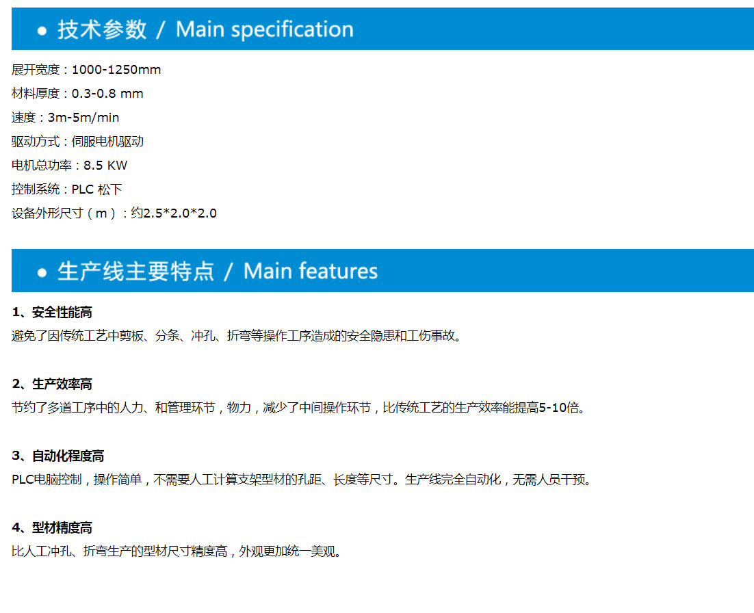Image resolution: width=754 pixels, height=613 pixels.
Task: Click the bold heading 1、安全性能高
Action: coord(52,313)
